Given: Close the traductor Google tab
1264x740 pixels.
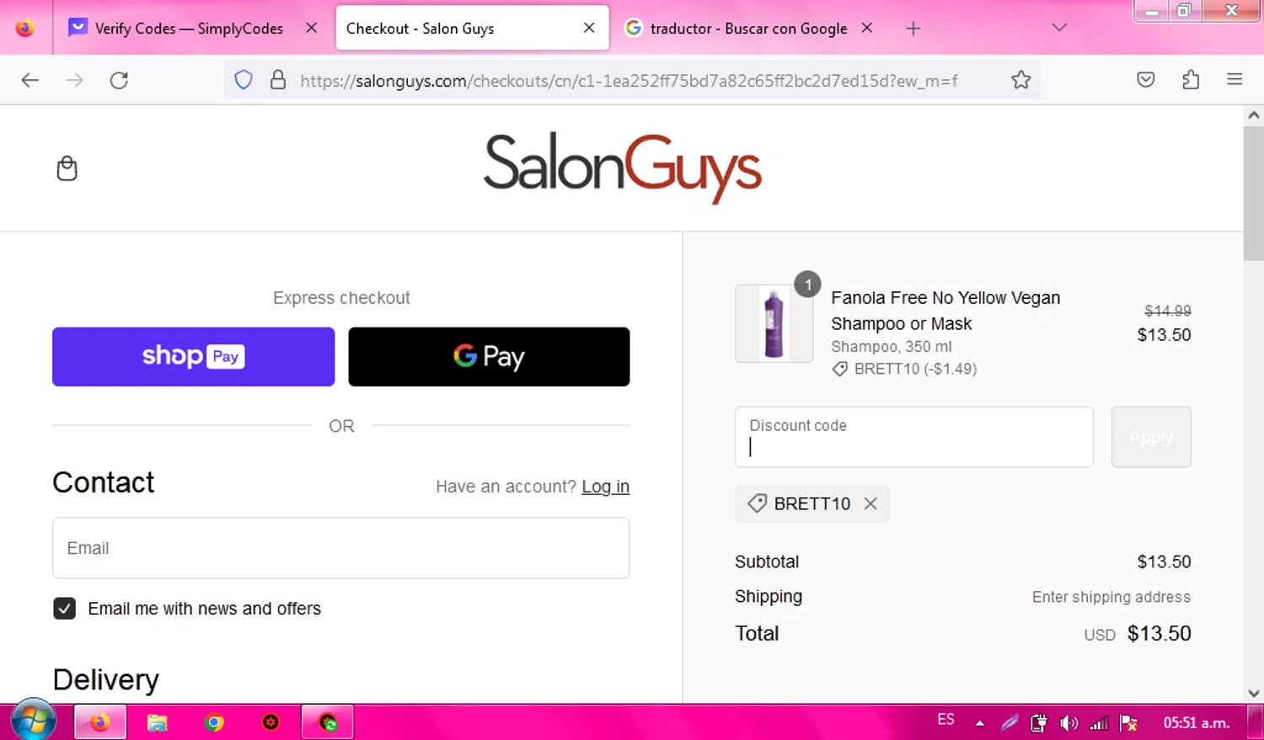Looking at the screenshot, I should (x=867, y=28).
